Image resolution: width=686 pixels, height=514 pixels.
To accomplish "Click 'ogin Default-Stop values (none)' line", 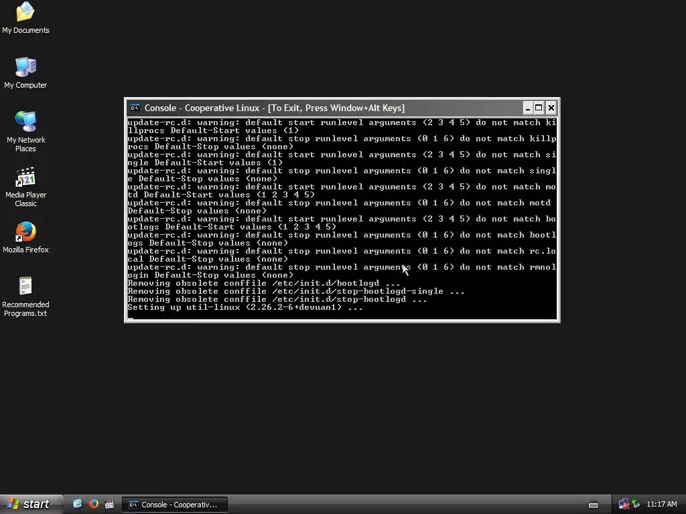I will click(x=210, y=275).
